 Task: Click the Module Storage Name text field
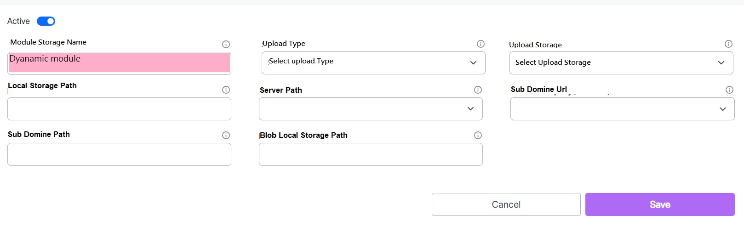tap(119, 63)
